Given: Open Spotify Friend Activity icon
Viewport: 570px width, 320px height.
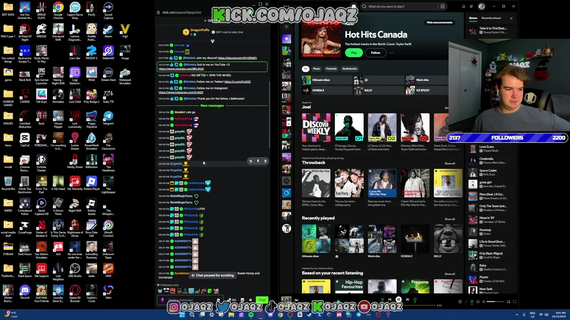Looking at the screenshot, I should 472,7.
